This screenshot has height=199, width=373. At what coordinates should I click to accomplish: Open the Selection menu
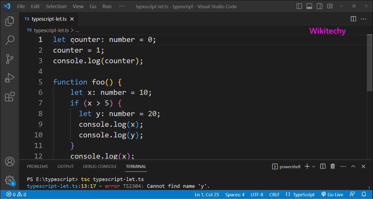[56, 6]
